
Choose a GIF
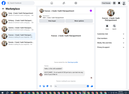[x=51, y=86]
